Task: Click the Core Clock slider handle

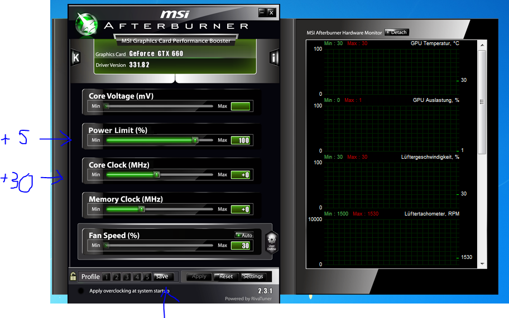Action: (x=157, y=174)
